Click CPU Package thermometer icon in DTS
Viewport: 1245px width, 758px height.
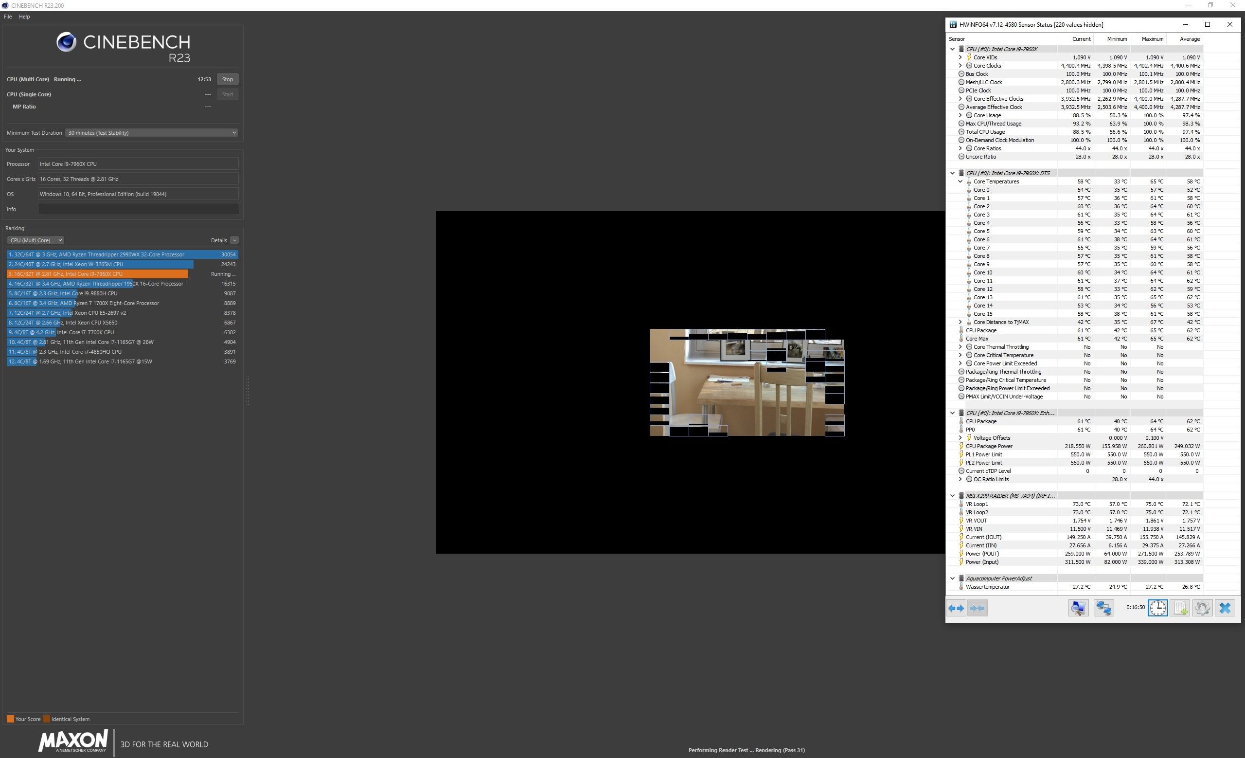961,330
